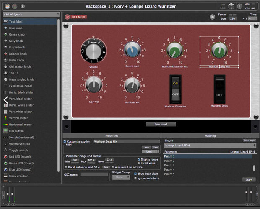Click the Volume old school knob
The image size is (260, 209).
(x=94, y=51)
